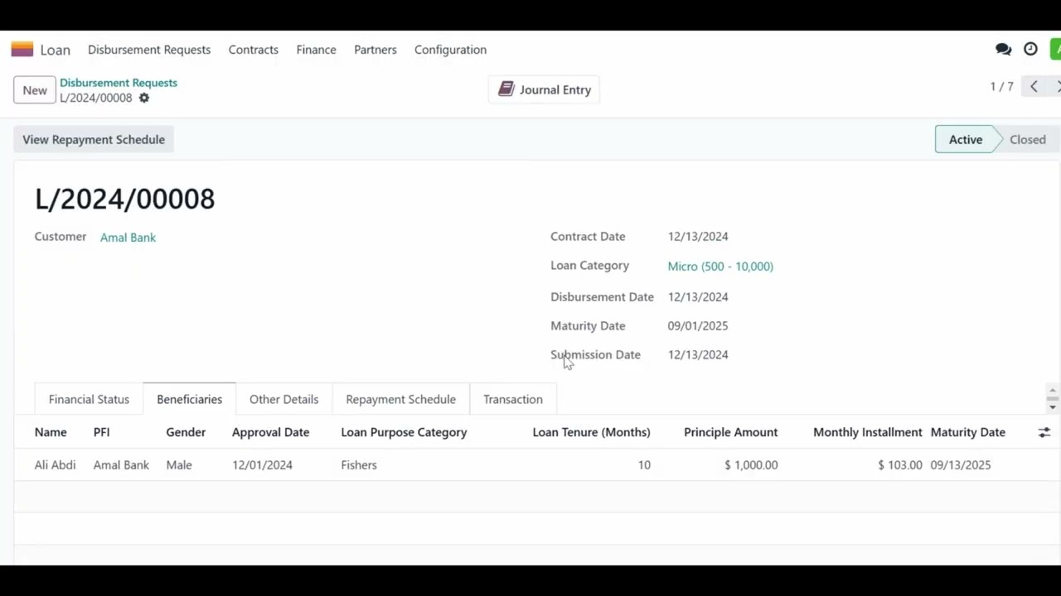Sort by the PFI column header
Viewport: 1061px width, 596px height.
click(x=101, y=432)
